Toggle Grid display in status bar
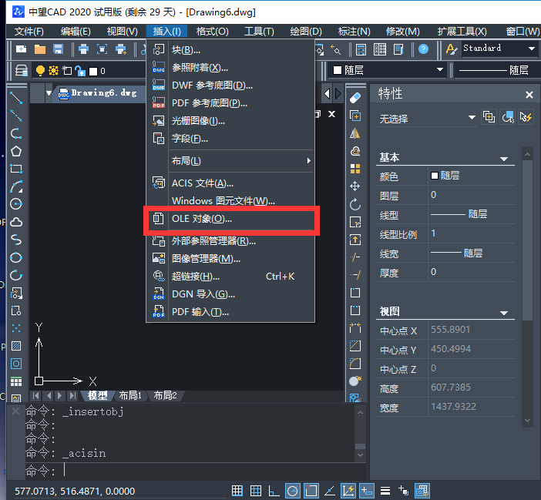 [x=237, y=491]
